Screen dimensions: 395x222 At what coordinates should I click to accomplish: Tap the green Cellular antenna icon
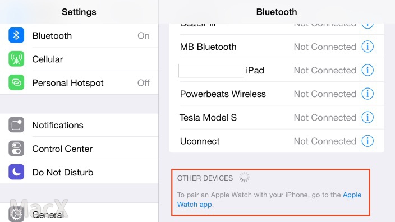coord(16,59)
